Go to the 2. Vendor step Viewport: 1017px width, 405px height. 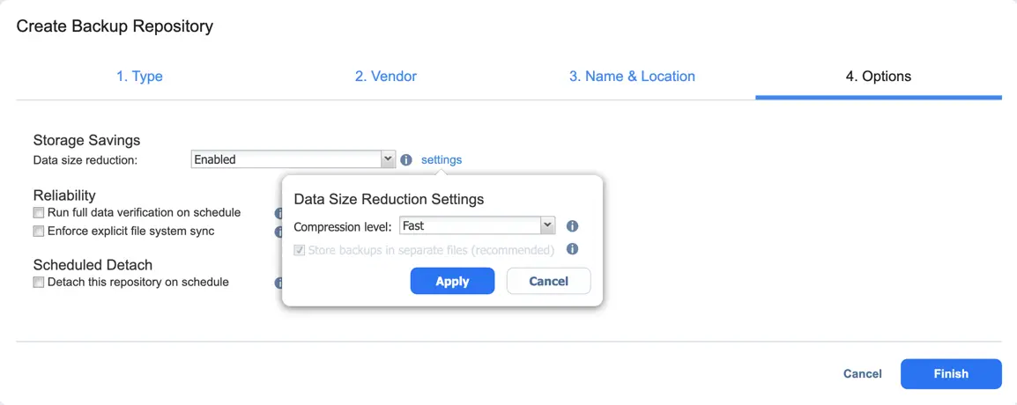386,77
